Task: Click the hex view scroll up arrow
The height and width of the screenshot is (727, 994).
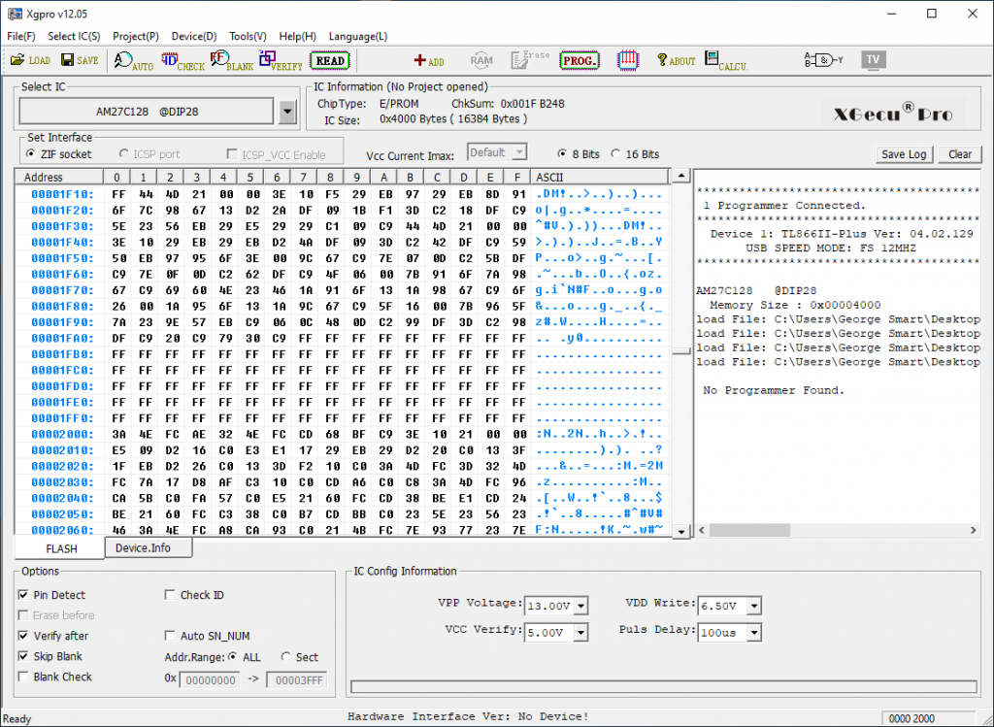Action: click(x=680, y=176)
